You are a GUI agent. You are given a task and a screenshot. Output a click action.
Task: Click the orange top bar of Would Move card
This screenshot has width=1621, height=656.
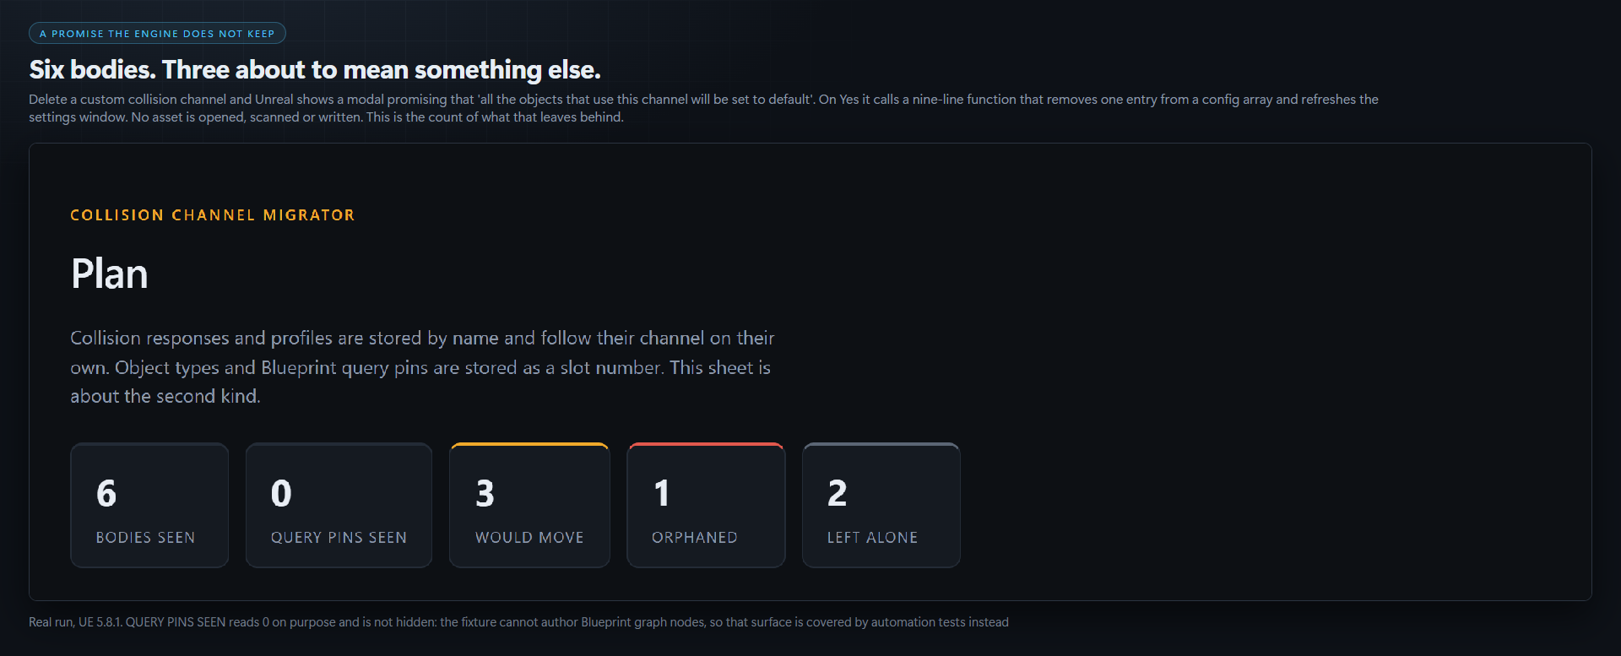coord(529,444)
